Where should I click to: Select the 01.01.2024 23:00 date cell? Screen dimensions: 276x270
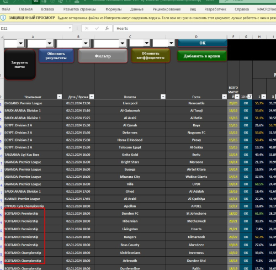tap(78, 103)
